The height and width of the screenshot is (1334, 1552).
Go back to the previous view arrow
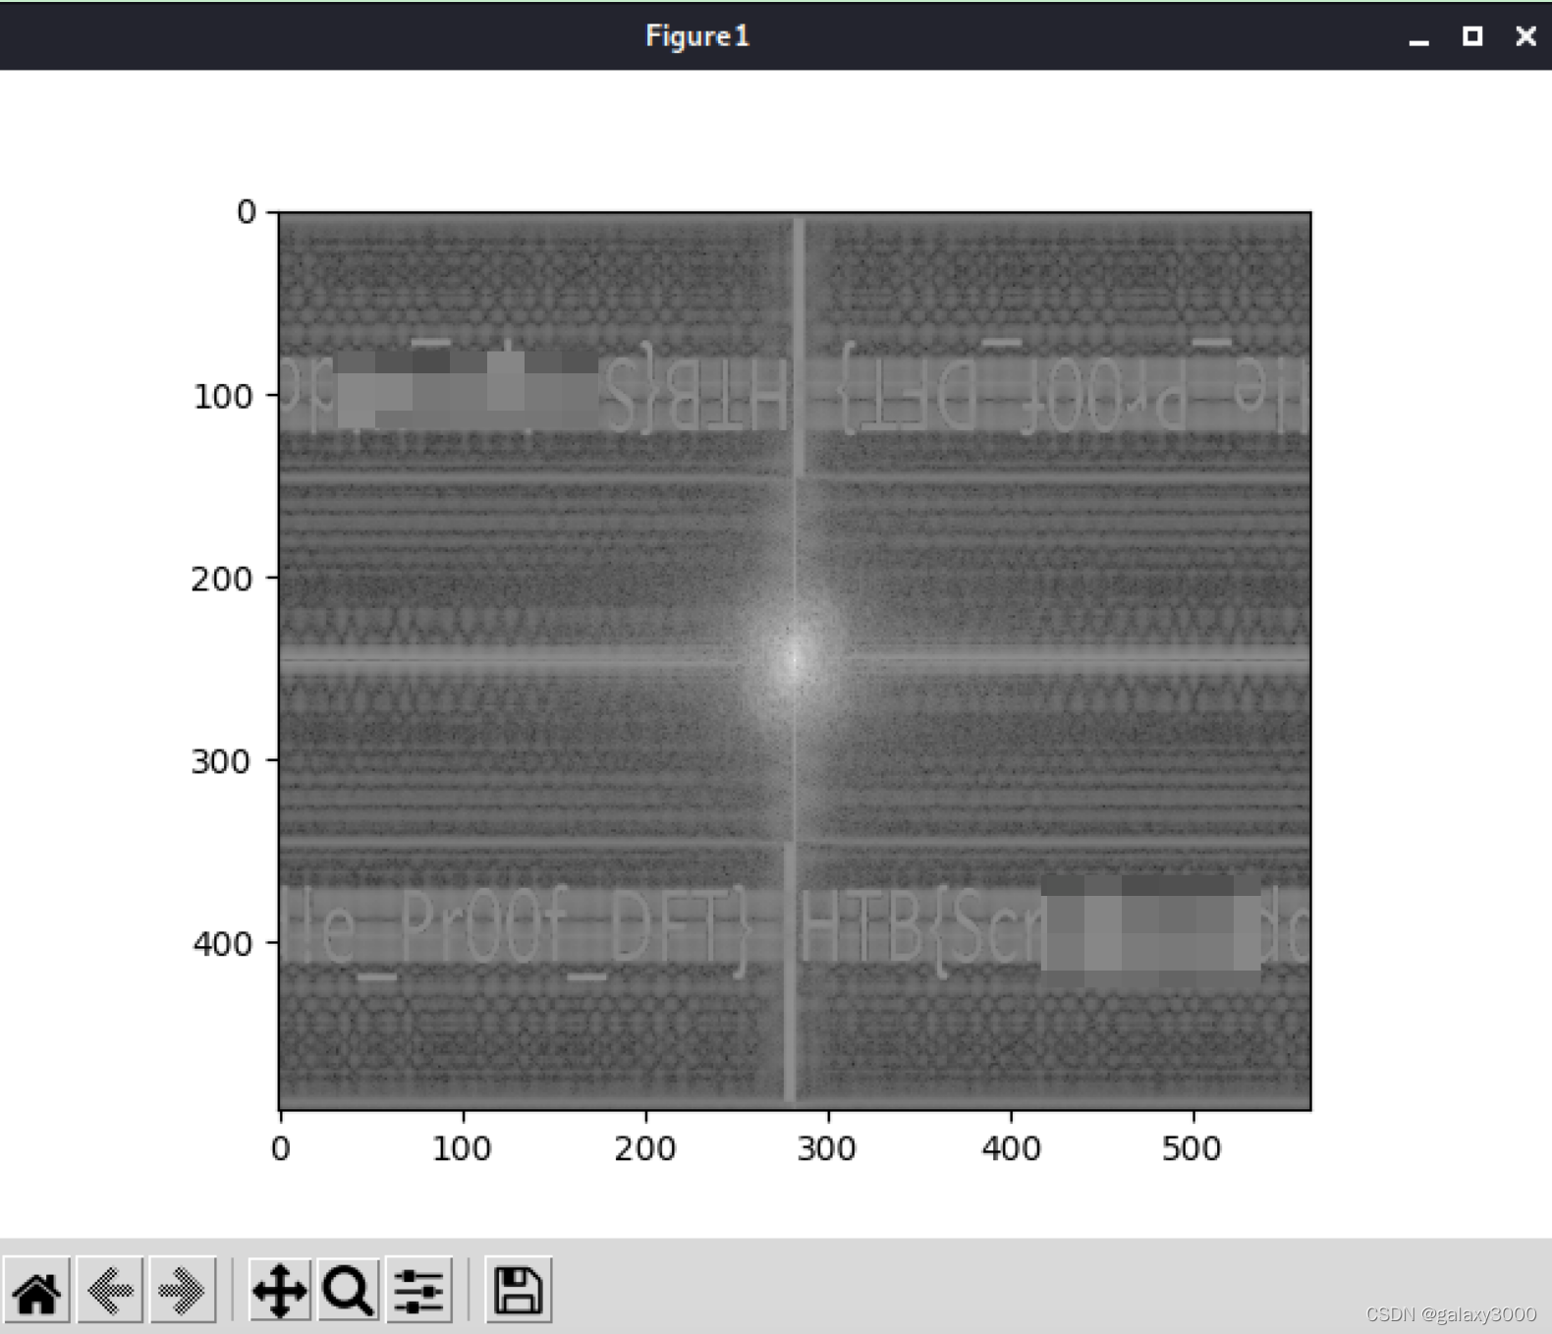[x=110, y=1290]
